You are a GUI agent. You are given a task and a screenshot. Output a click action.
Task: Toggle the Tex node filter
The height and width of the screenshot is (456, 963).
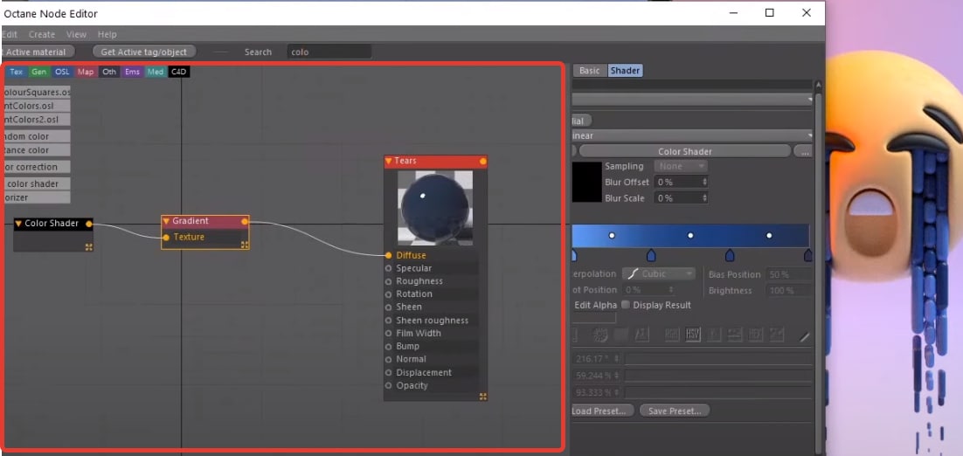tap(16, 72)
